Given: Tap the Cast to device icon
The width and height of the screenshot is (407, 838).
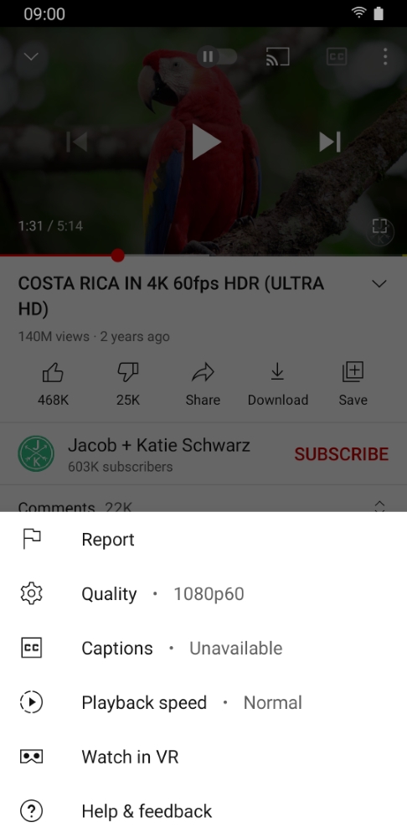Looking at the screenshot, I should coord(278,57).
